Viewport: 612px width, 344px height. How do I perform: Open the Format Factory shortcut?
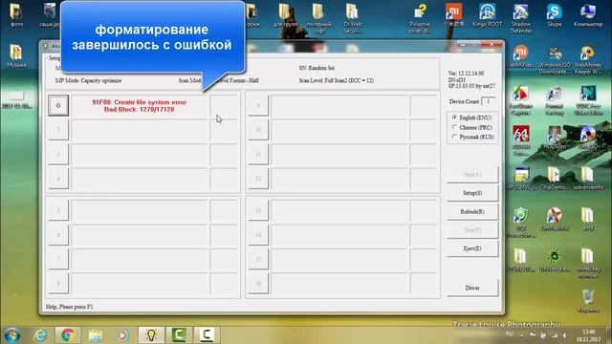pyautogui.click(x=555, y=100)
